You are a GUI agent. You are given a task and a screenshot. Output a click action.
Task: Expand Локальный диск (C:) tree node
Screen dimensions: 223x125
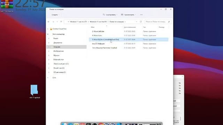tap(49, 64)
